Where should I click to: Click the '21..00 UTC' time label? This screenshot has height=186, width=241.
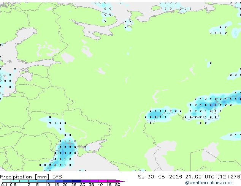(x=200, y=177)
